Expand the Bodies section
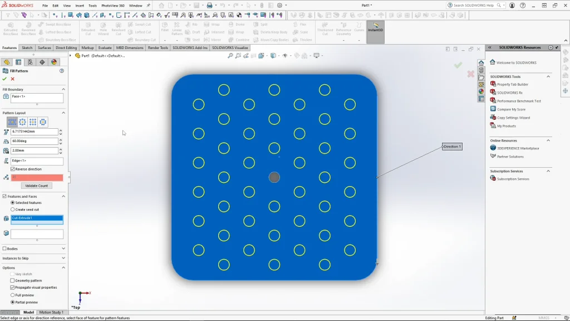The image size is (570, 321). pyautogui.click(x=63, y=249)
